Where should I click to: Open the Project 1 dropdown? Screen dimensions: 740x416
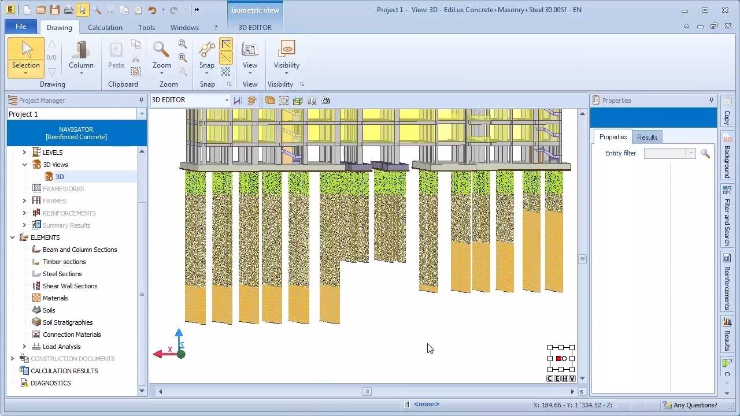[142, 114]
